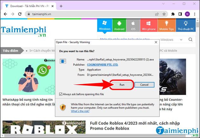Click the magnifier search icon
The height and width of the screenshot is (138, 200).
190,40
